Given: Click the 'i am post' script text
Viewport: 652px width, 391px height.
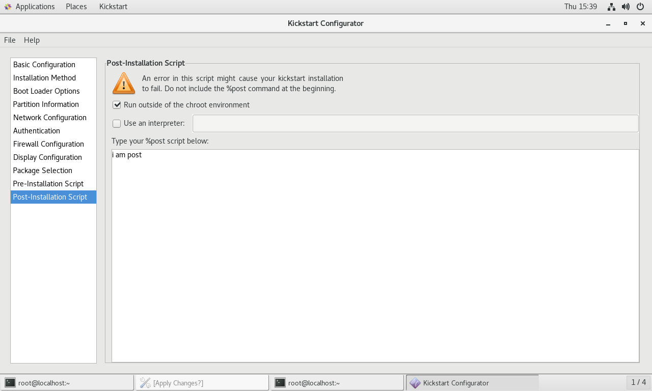Looking at the screenshot, I should 127,155.
